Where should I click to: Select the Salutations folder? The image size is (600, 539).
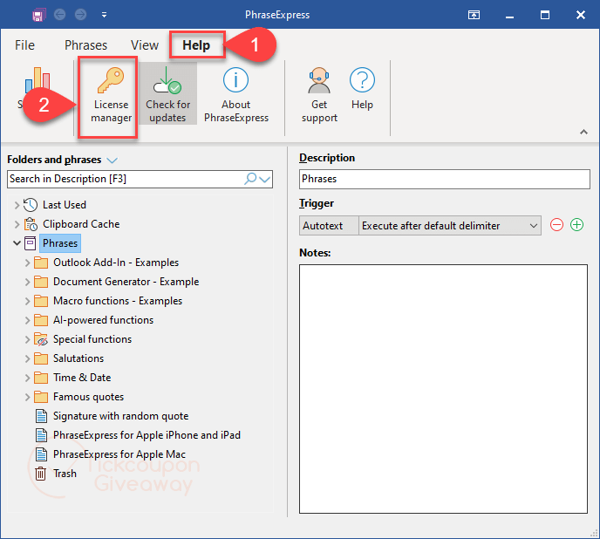coord(78,358)
